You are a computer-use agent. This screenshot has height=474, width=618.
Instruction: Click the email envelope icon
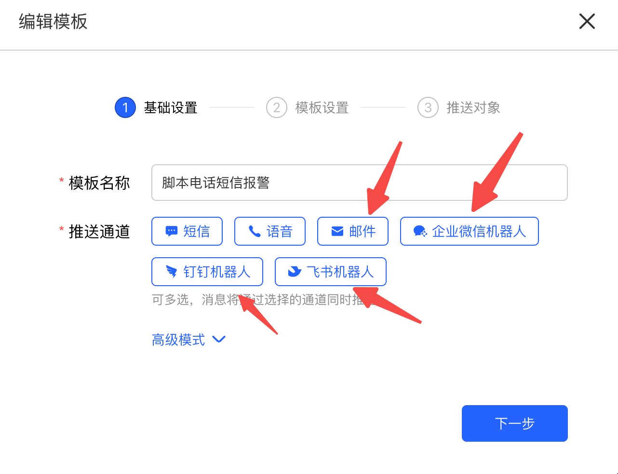point(337,231)
